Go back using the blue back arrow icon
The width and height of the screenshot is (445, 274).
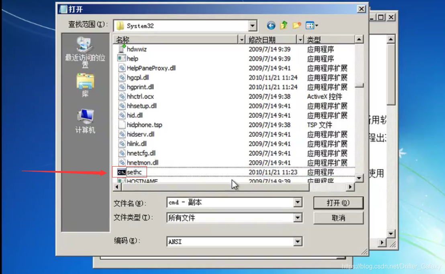coord(271,26)
